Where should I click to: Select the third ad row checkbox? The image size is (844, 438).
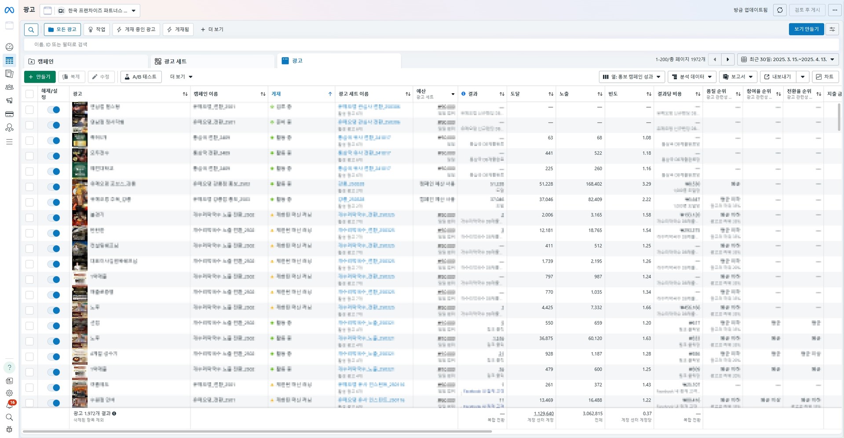29,141
